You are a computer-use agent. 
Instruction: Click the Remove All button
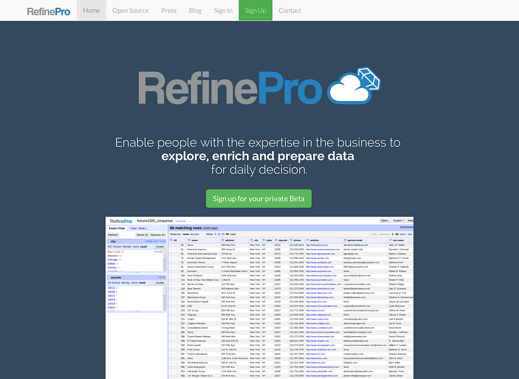158,235
